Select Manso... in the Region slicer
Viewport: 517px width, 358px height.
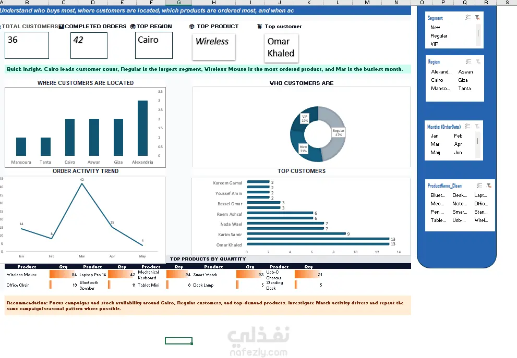441,89
